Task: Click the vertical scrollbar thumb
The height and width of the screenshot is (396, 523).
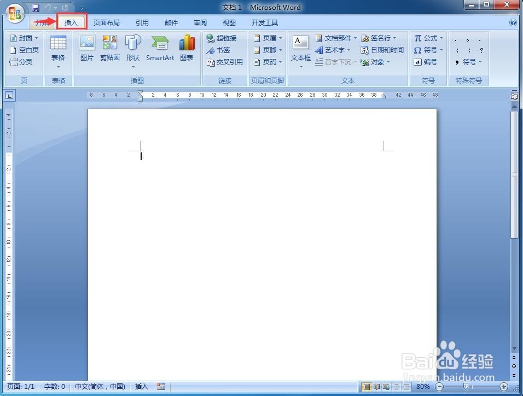Action: click(514, 175)
